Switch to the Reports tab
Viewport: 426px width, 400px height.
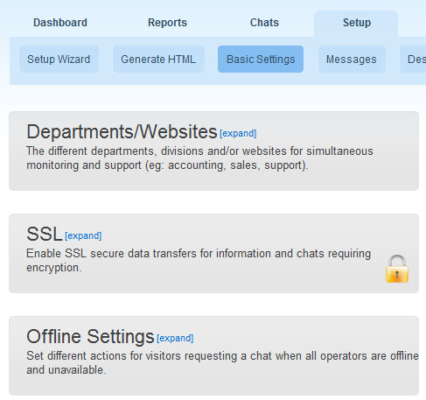tap(167, 23)
